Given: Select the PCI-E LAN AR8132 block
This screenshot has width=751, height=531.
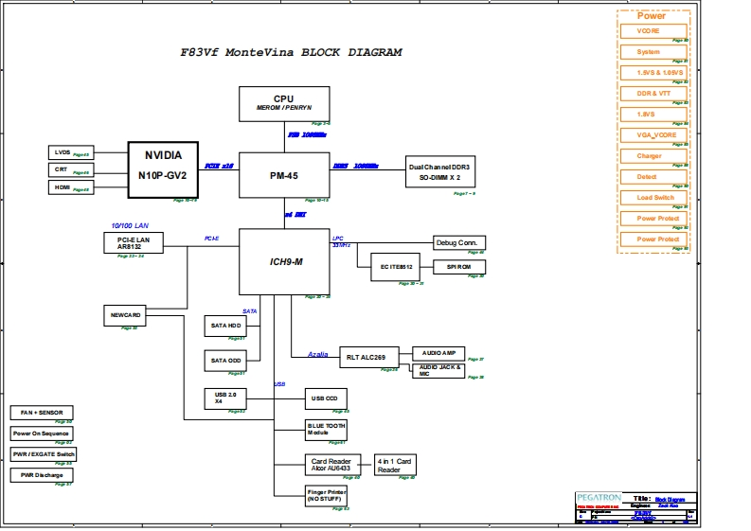Looking at the screenshot, I should (133, 243).
